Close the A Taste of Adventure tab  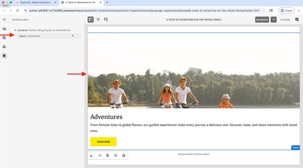tap(100, 2)
